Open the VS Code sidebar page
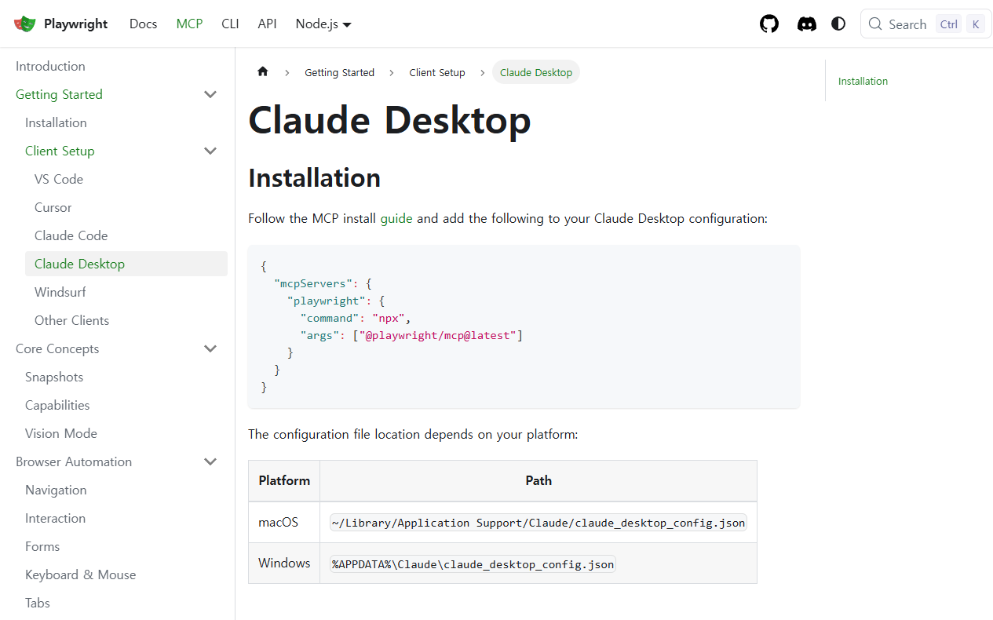The height and width of the screenshot is (620, 993). point(59,179)
